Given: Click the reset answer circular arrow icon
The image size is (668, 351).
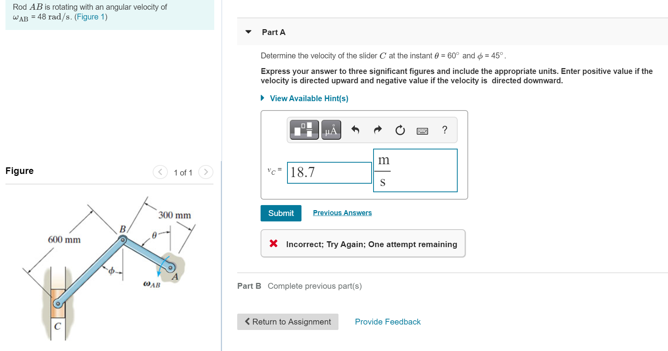Looking at the screenshot, I should tap(400, 130).
